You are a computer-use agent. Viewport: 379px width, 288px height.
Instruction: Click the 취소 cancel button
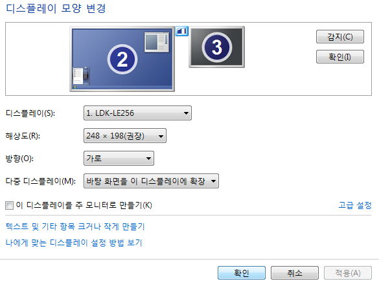point(295,273)
